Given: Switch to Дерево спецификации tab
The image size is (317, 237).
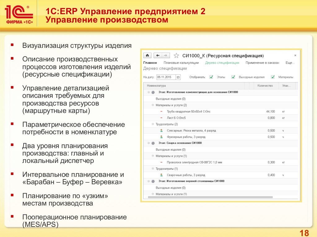Looking at the screenshot, I should [222, 63].
